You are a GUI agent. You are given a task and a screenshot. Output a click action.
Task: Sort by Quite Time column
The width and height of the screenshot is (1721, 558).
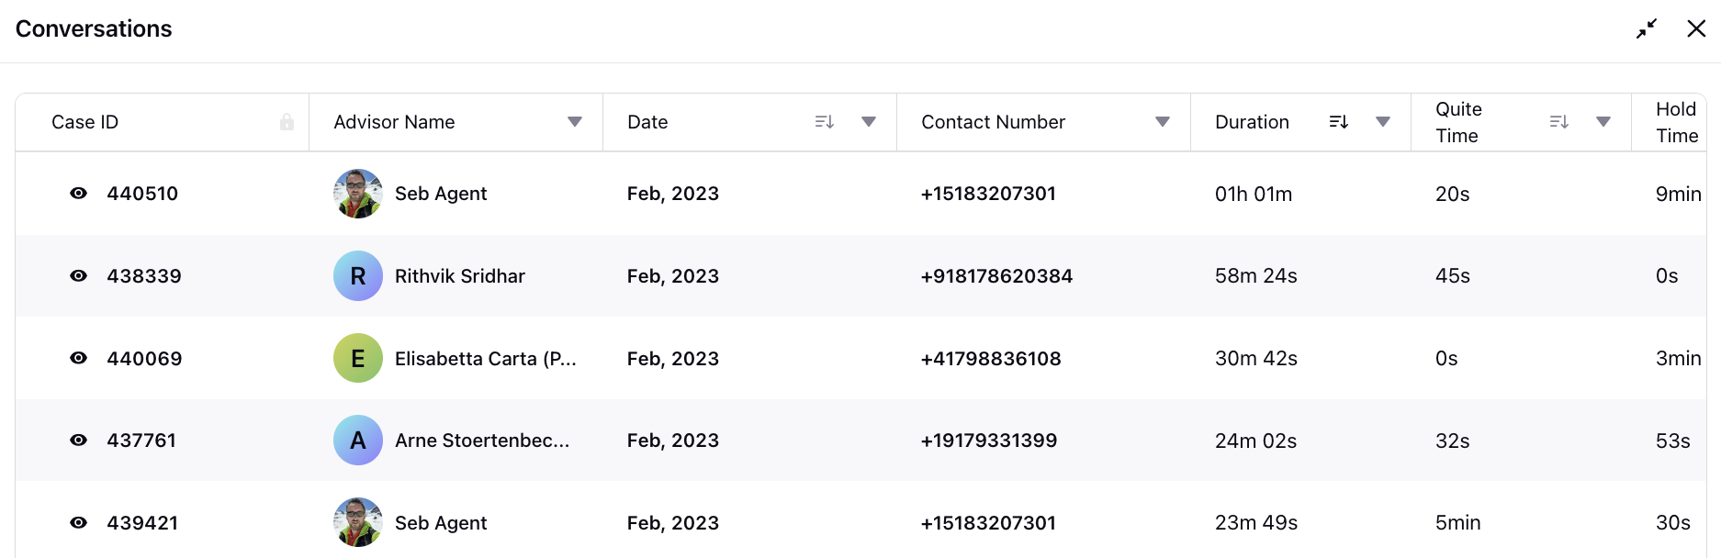coord(1558,122)
